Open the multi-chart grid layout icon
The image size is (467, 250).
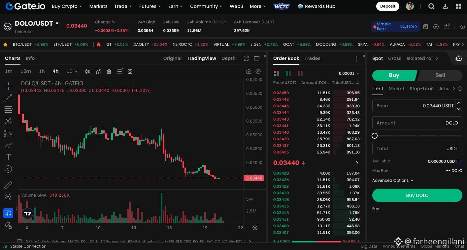[130, 71]
